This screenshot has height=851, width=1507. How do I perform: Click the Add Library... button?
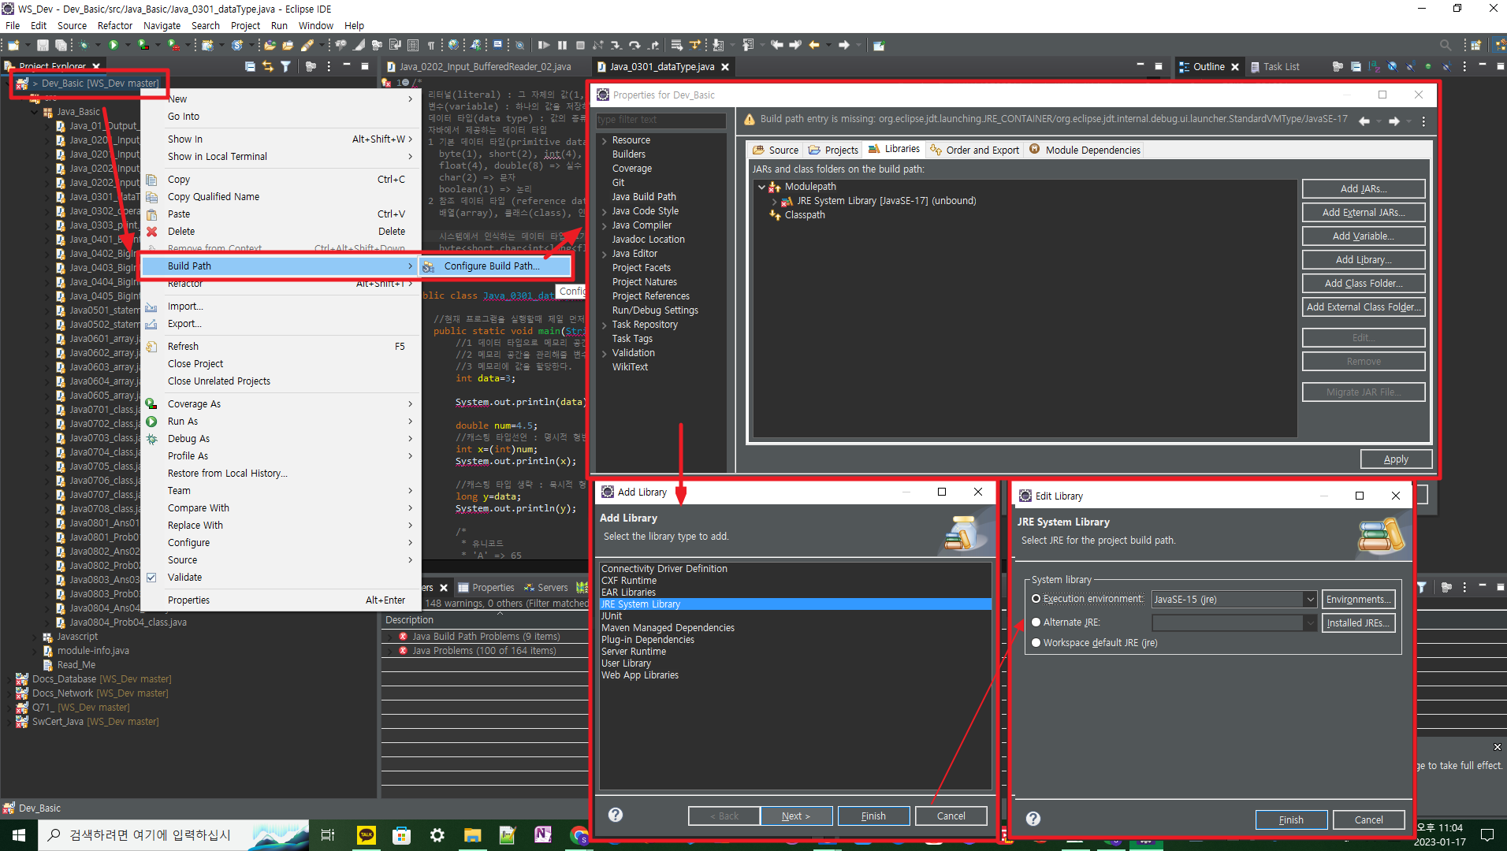[1364, 260]
